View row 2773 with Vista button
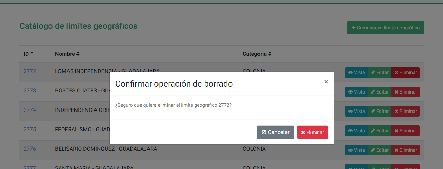This screenshot has height=169, width=443. (356, 92)
